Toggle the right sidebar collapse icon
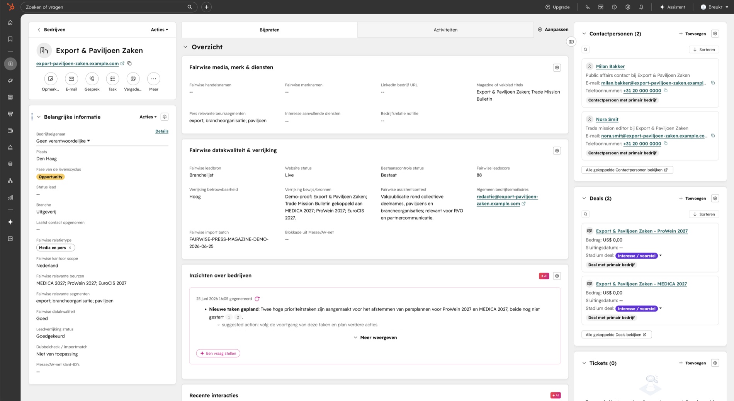 pyautogui.click(x=571, y=42)
